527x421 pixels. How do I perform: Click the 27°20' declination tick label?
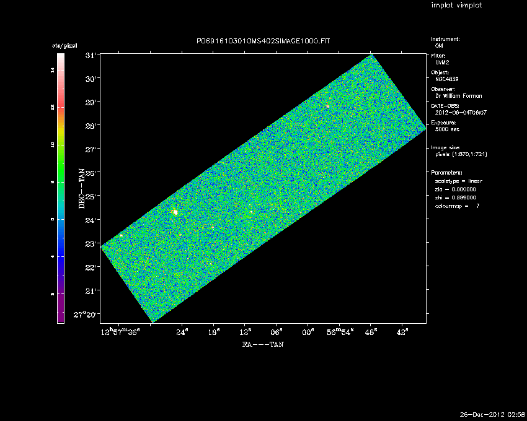point(86,315)
